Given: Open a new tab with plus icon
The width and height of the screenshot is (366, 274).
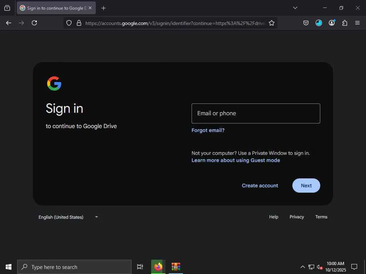Looking at the screenshot, I should pos(103,8).
